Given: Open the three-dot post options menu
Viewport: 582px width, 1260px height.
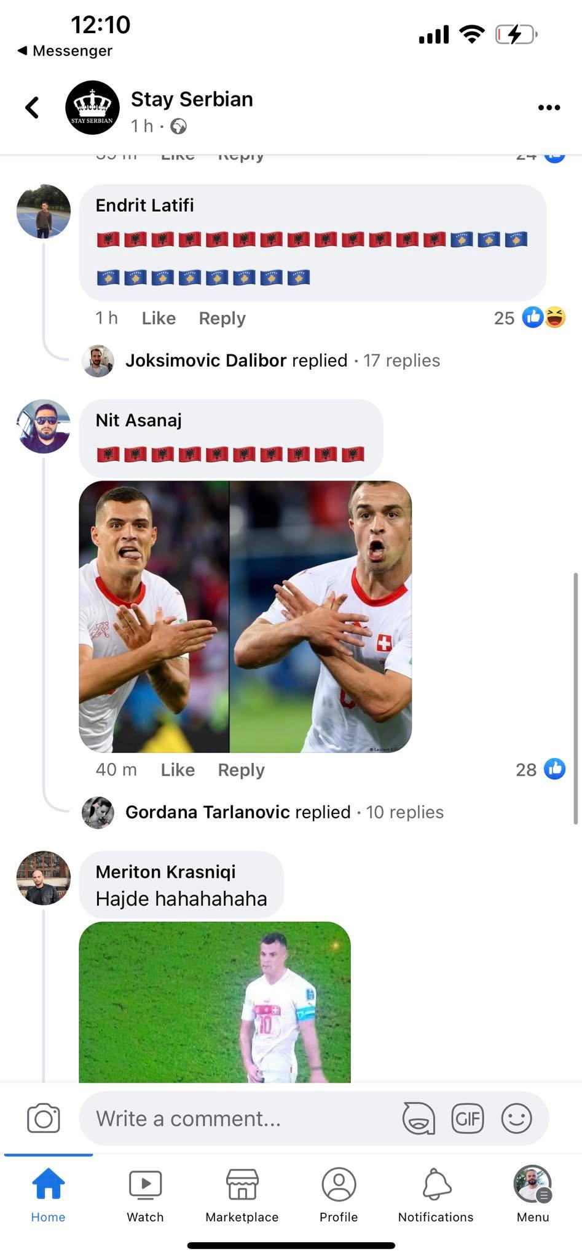Looking at the screenshot, I should tap(548, 108).
